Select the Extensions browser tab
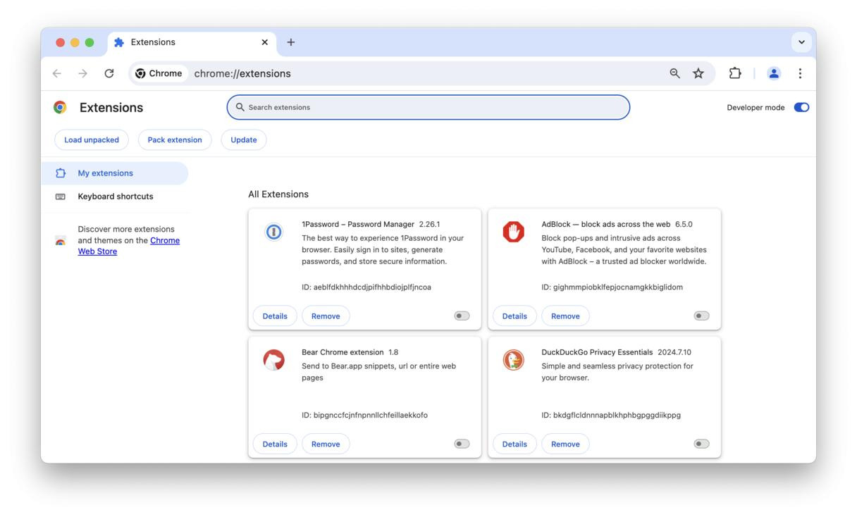 pyautogui.click(x=192, y=42)
